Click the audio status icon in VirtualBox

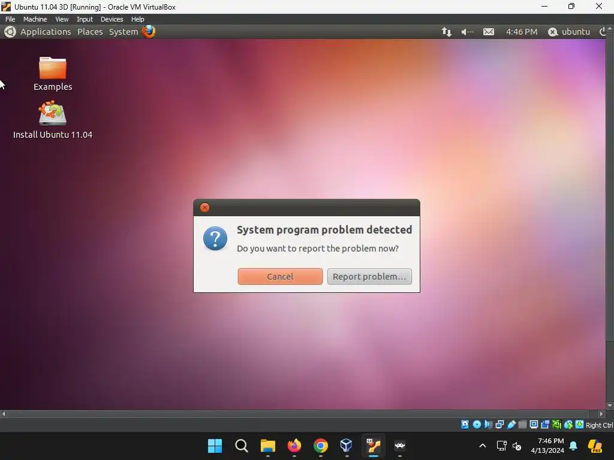tap(488, 425)
